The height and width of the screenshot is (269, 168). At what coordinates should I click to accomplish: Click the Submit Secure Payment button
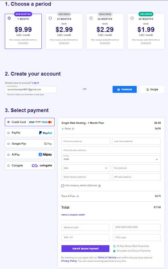[x=85, y=248]
